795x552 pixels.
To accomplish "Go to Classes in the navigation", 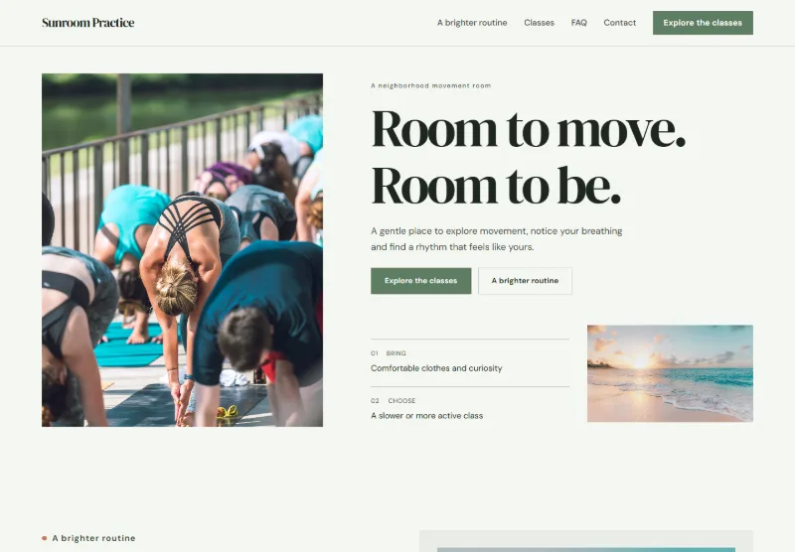I will [539, 23].
